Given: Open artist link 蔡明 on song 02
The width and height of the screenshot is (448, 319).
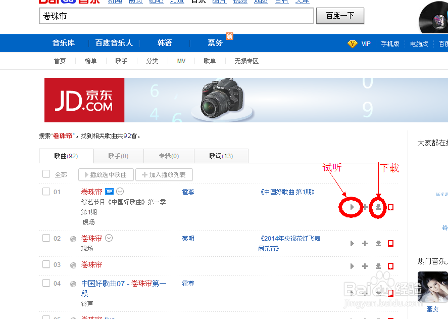Looking at the screenshot, I should [x=188, y=239].
